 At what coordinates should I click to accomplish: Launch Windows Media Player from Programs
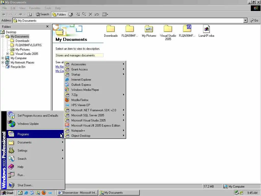pos(95,90)
